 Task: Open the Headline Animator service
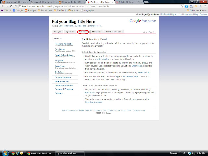point(64,44)
